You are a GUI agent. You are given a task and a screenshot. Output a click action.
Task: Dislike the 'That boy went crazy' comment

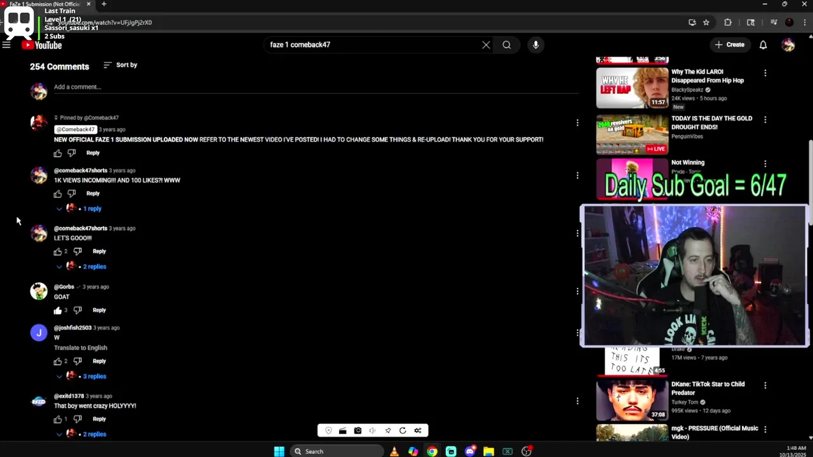coord(77,419)
